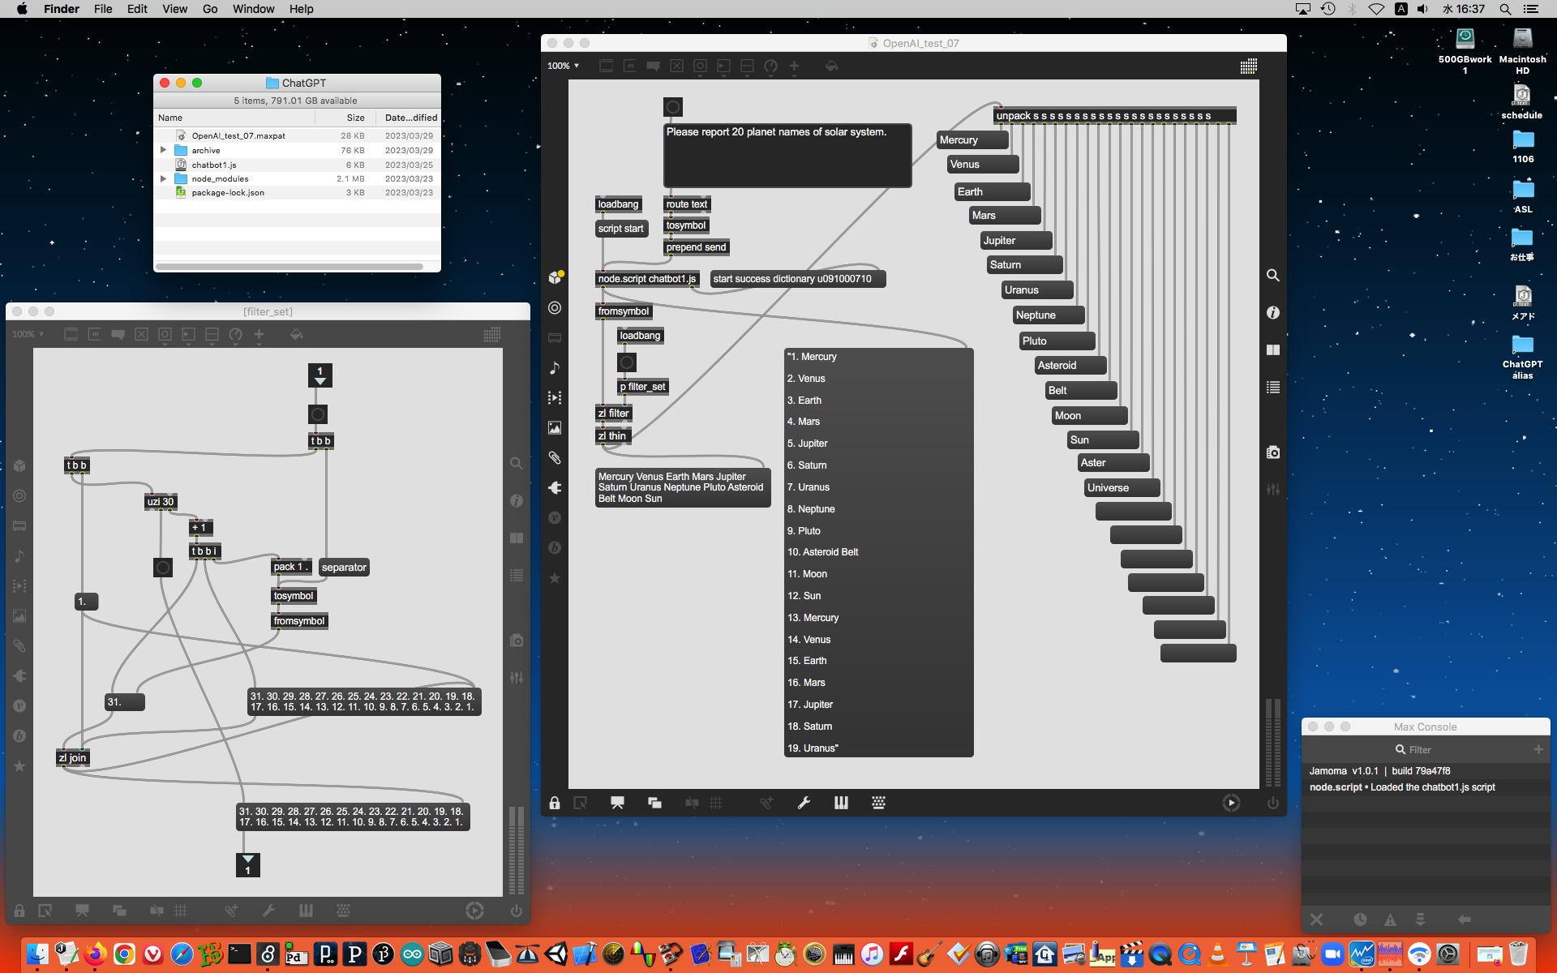Toggle the audio power button in OpenAI_test_07
Image resolution: width=1557 pixels, height=973 pixels.
tap(1273, 803)
